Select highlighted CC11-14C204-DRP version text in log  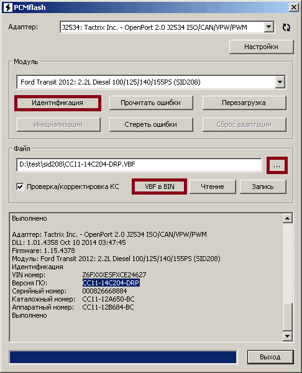(x=111, y=283)
